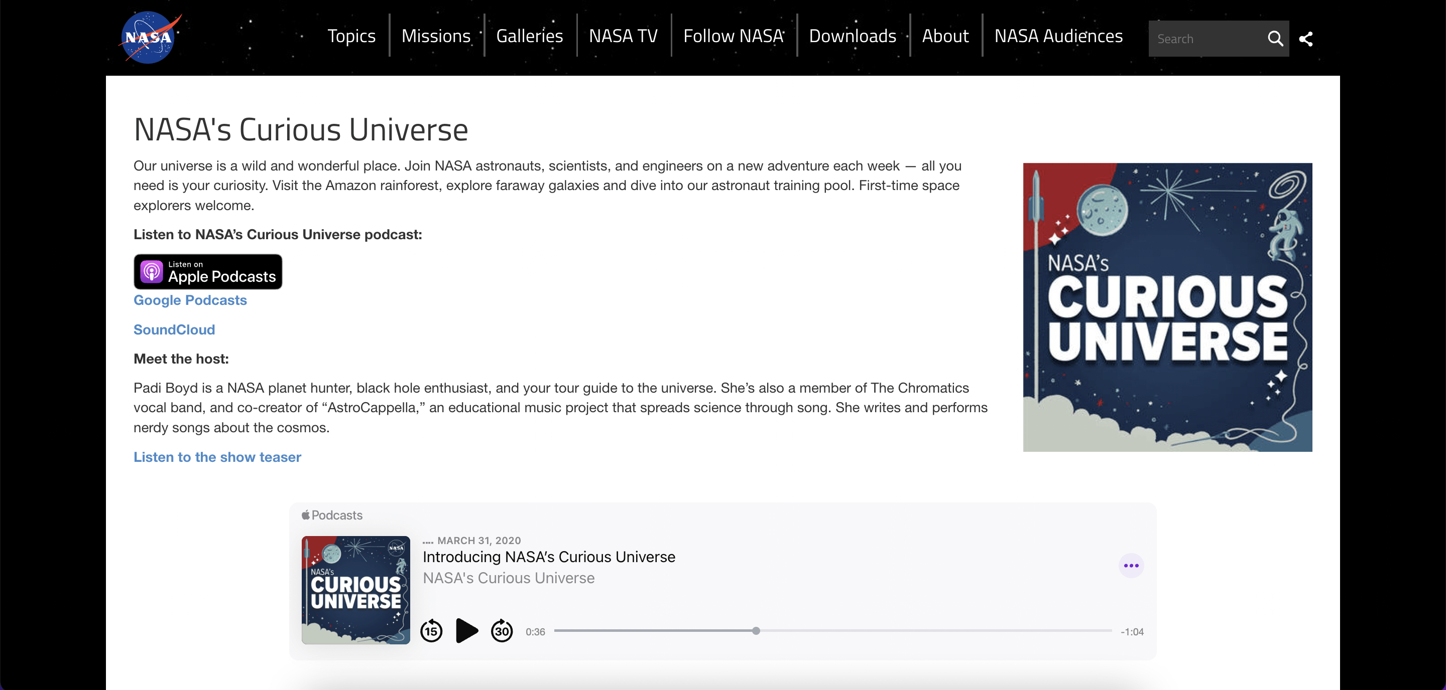This screenshot has width=1446, height=690.
Task: Go to the NASA TV page
Action: (x=623, y=36)
